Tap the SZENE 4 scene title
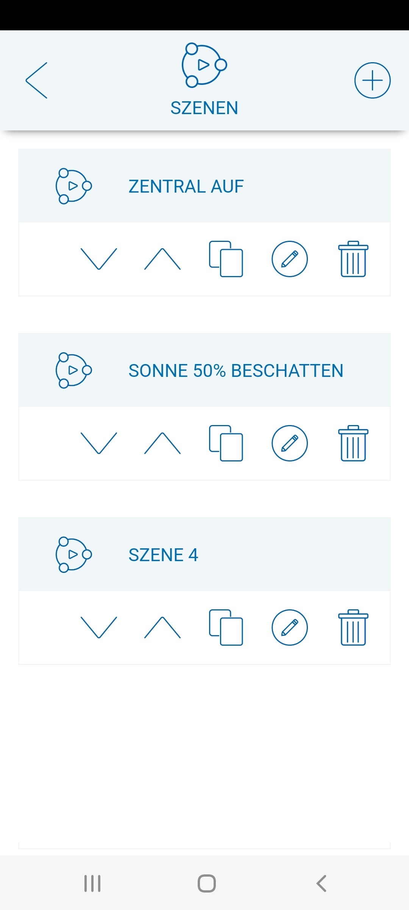409x910 pixels. pos(163,555)
